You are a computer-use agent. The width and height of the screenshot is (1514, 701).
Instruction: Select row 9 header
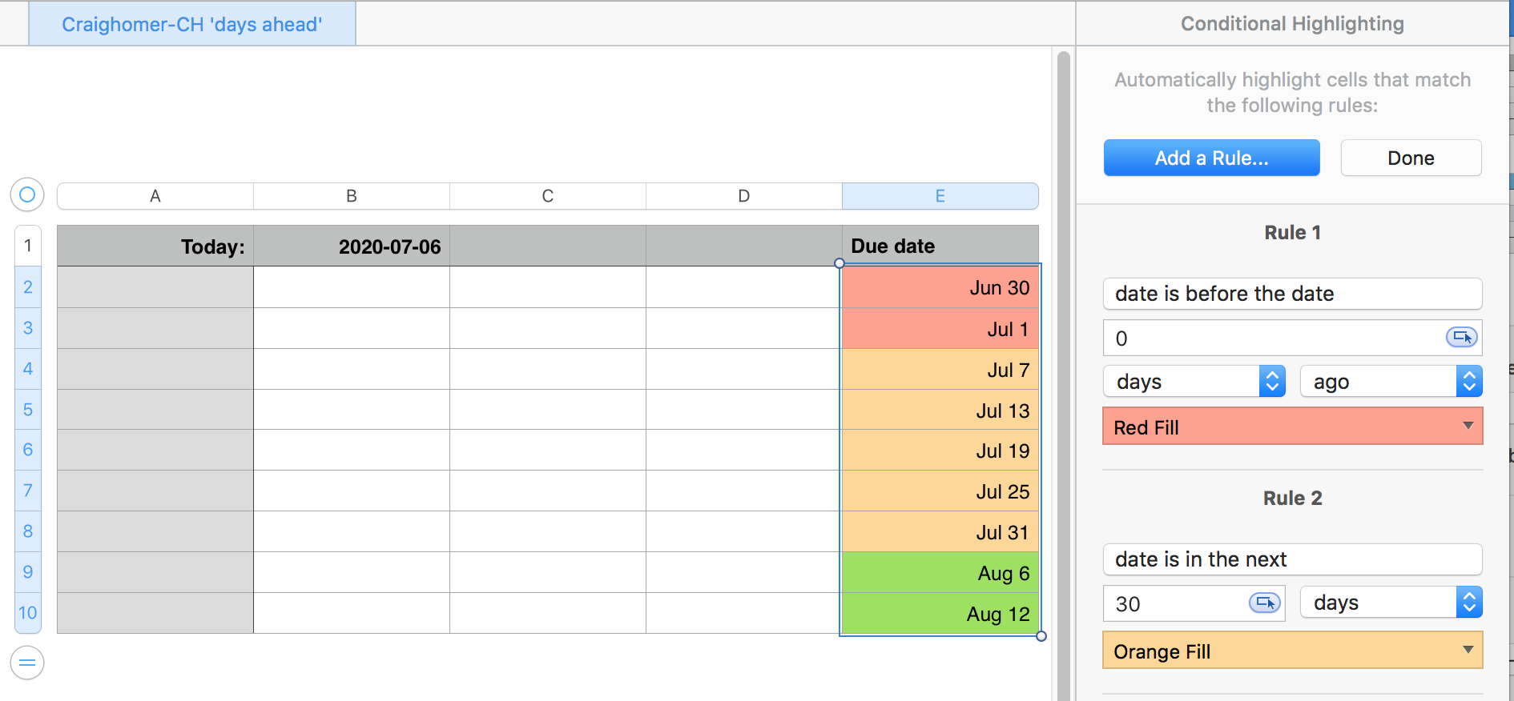28,572
